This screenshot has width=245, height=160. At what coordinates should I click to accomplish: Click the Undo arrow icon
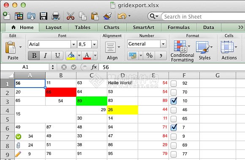[122, 16]
